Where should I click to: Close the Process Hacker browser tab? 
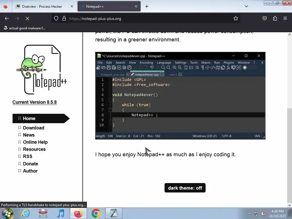[x=72, y=6]
